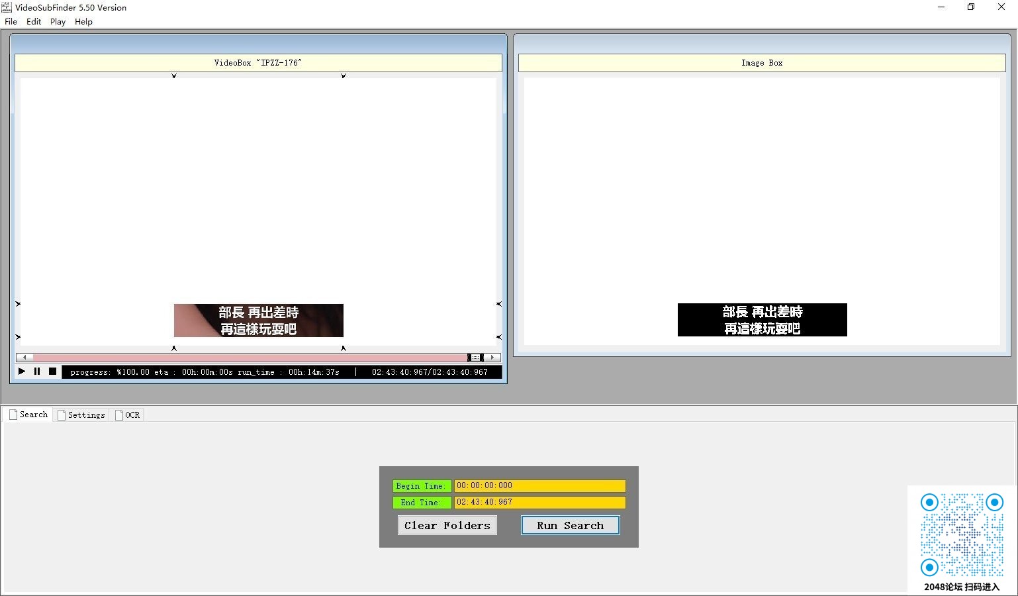Close the VideoSubFinder window
The width and height of the screenshot is (1018, 596).
[1001, 7]
